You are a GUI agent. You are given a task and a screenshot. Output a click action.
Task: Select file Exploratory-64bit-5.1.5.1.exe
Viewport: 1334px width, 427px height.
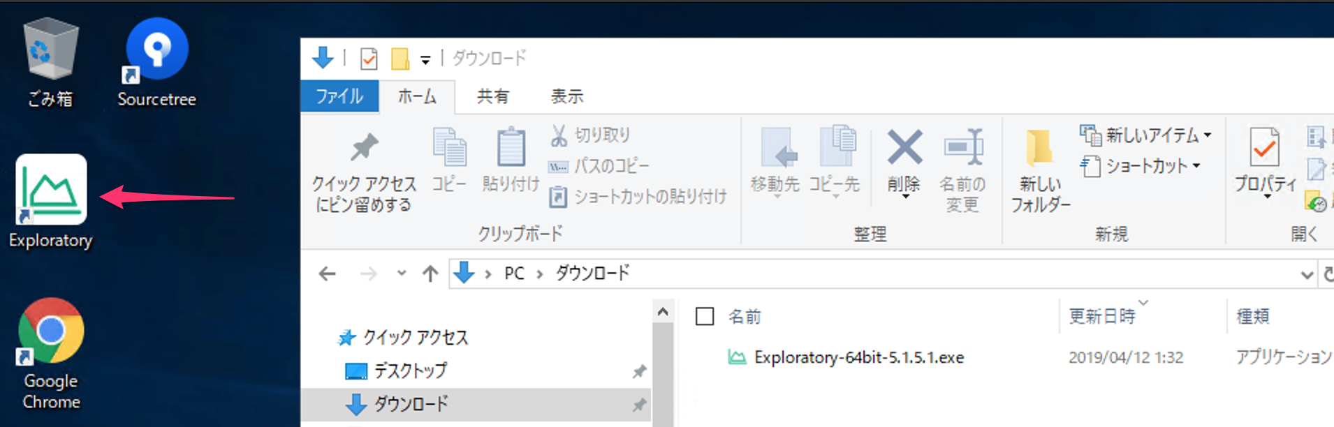click(x=859, y=357)
